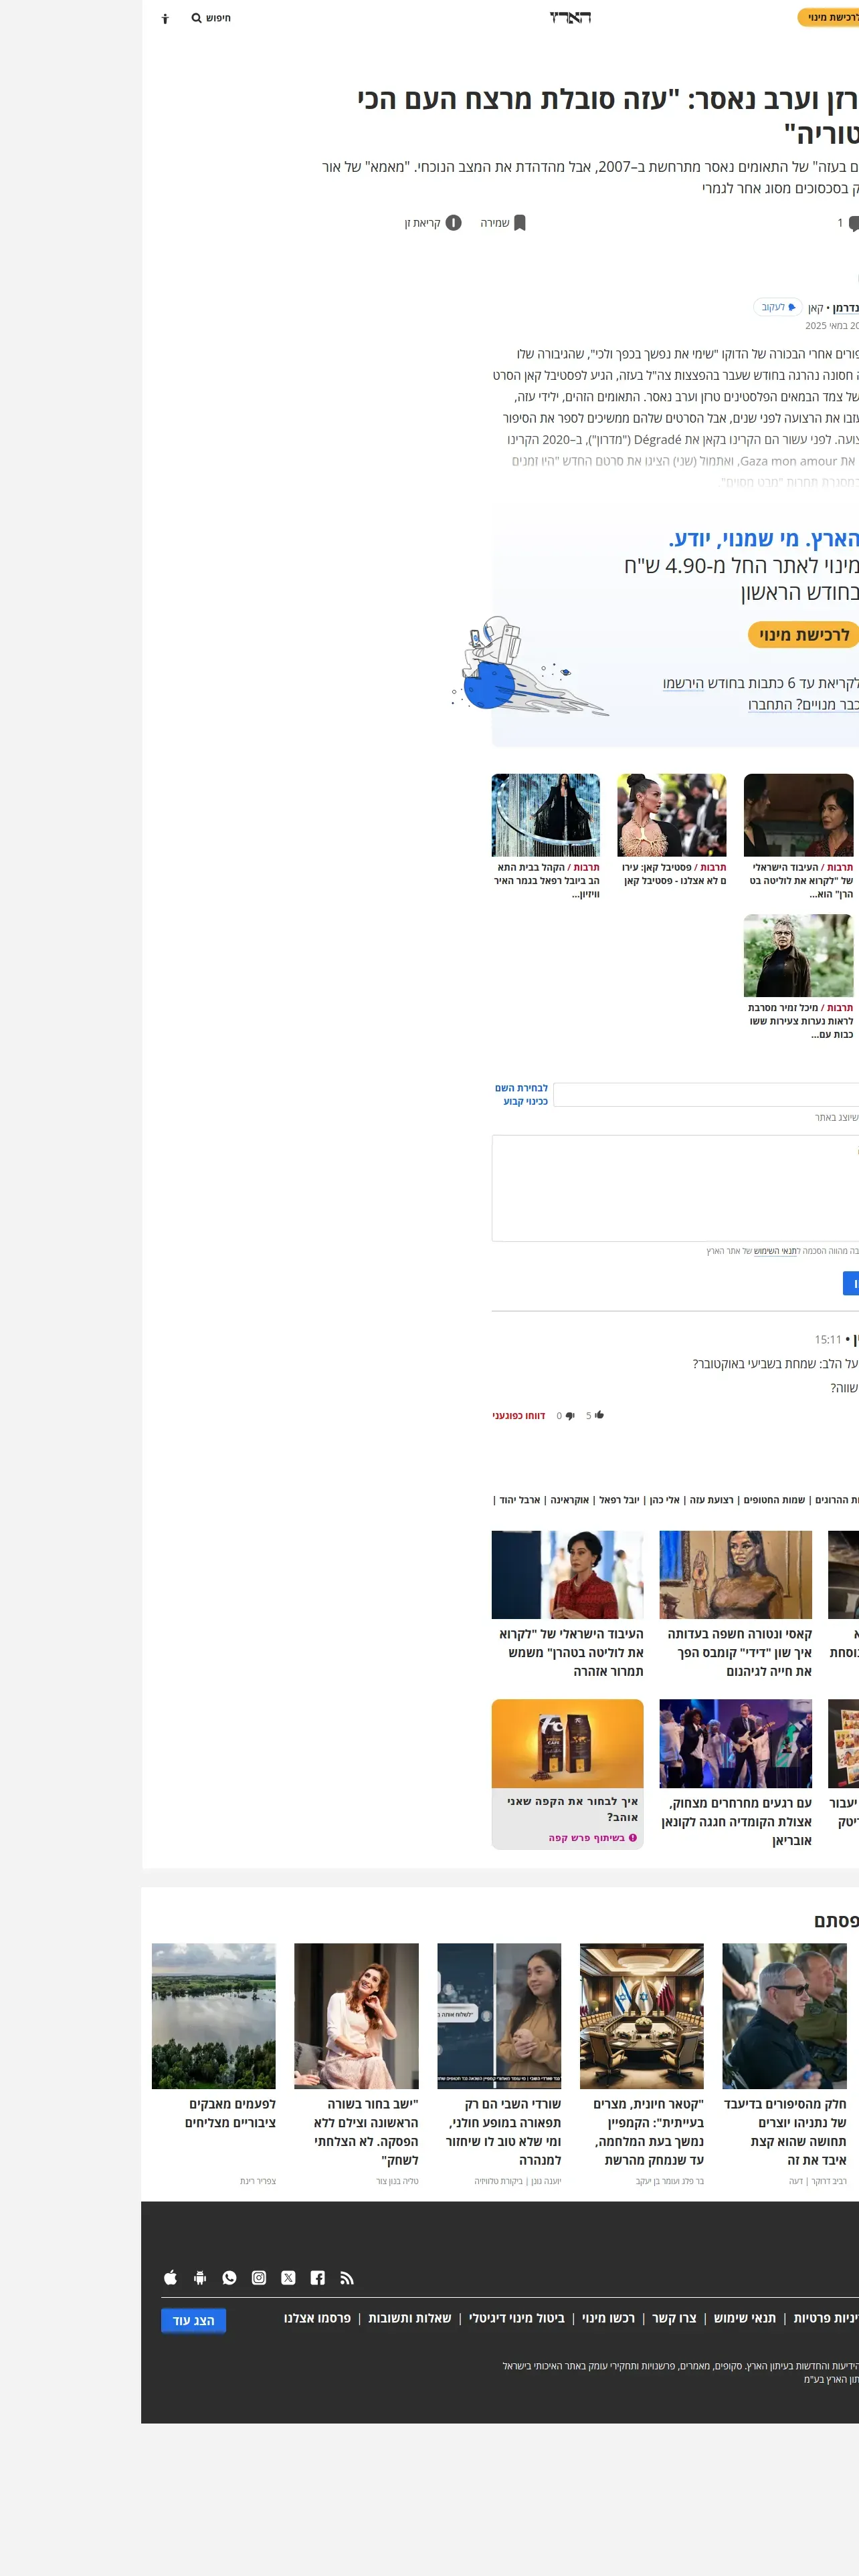The image size is (859, 2576).
Task: Click the בשיתוף פרש קפה sponsor label
Action: (592, 1838)
